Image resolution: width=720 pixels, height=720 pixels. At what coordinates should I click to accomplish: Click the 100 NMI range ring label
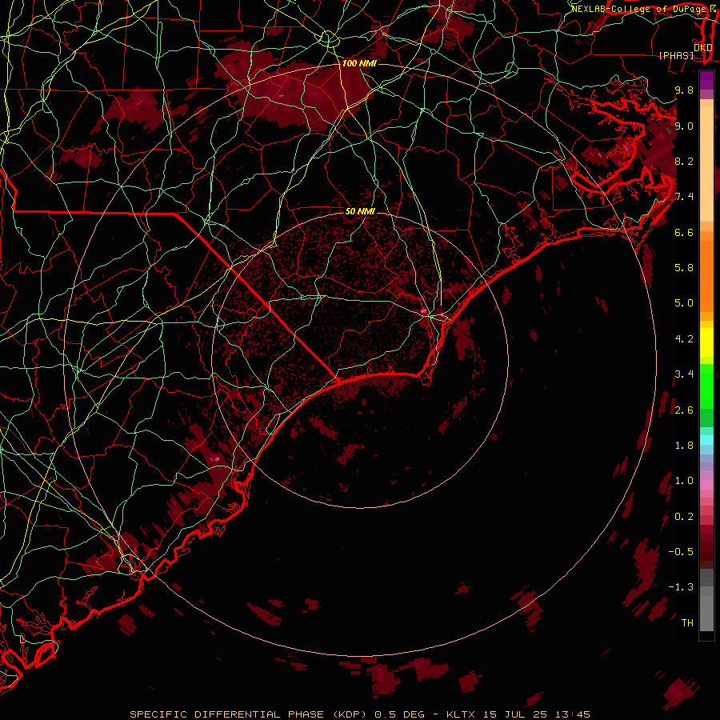point(359,63)
